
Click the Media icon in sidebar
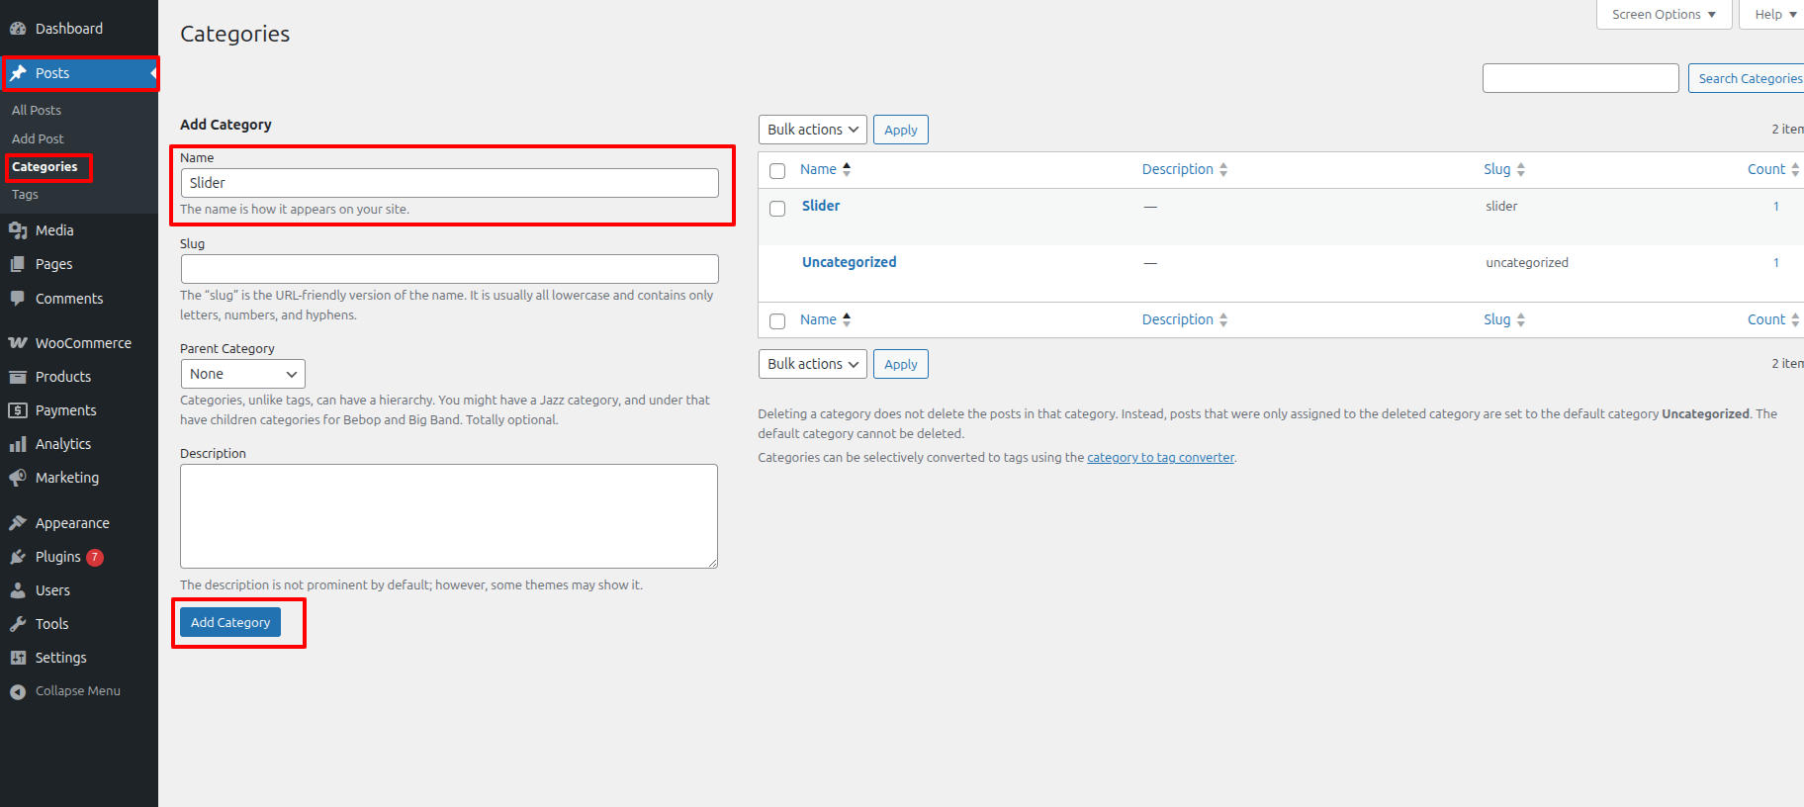coord(18,230)
